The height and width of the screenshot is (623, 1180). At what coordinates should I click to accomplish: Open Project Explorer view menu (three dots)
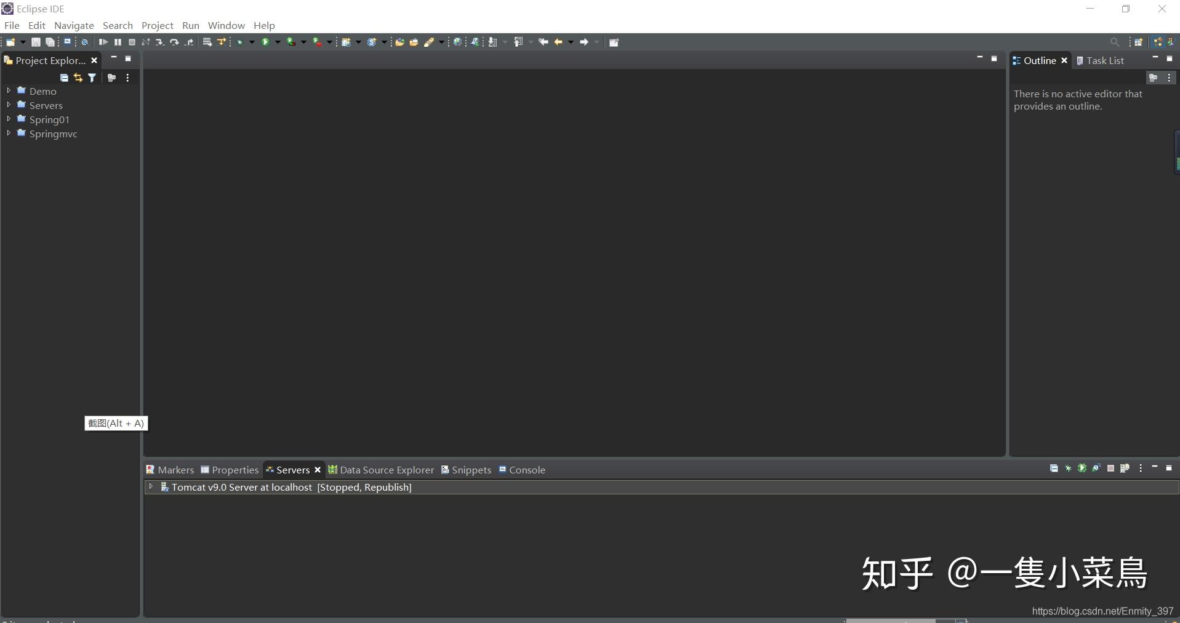[127, 78]
